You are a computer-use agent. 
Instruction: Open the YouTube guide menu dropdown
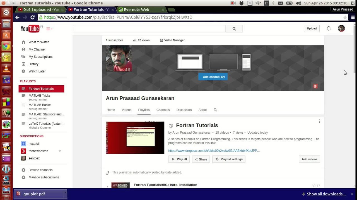click(49, 29)
